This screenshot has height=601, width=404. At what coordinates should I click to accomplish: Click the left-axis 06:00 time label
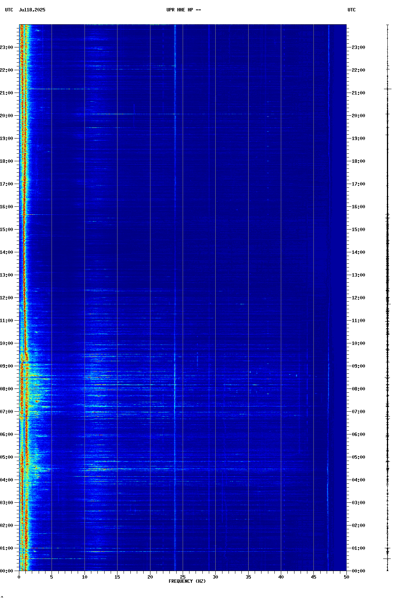[6, 434]
